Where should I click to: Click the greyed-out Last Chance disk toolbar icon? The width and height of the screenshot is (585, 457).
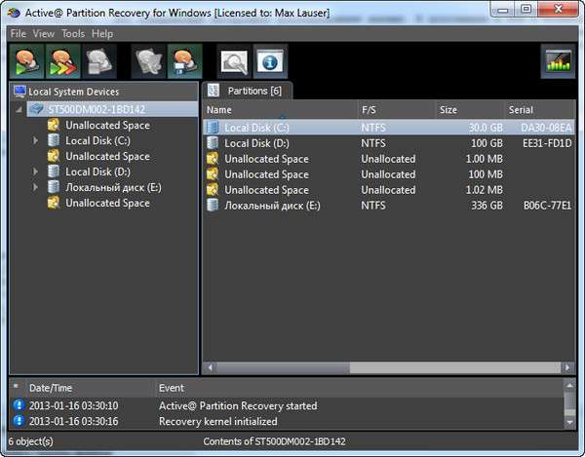pos(99,61)
